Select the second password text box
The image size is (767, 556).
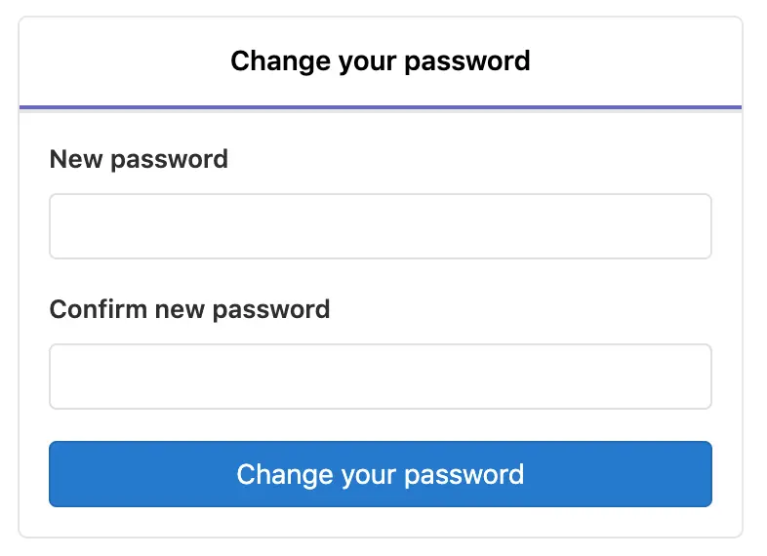pos(380,377)
